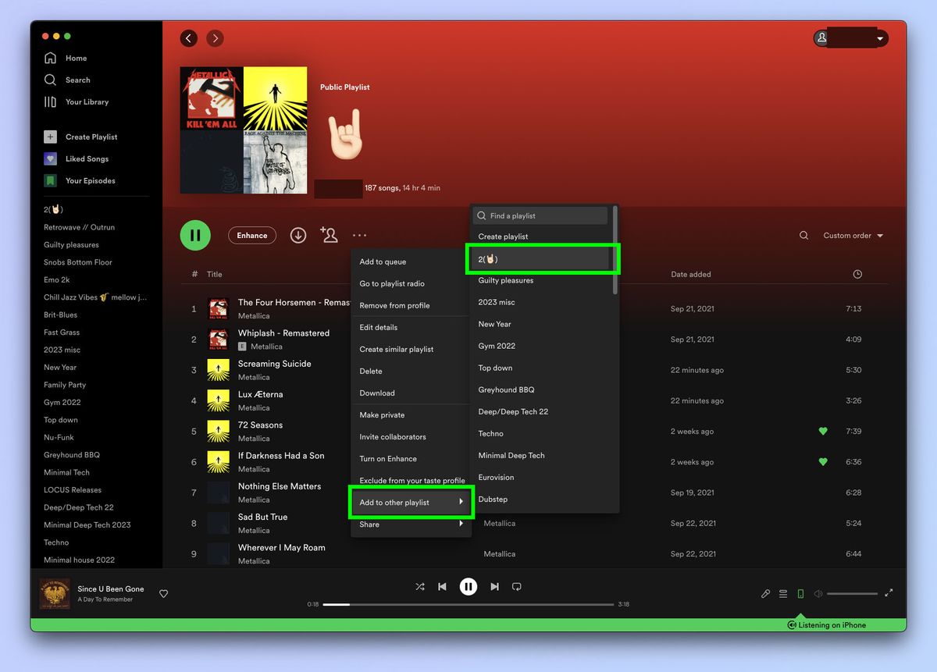This screenshot has width=937, height=672.
Task: Click the duration clock column header
Action: 857,274
